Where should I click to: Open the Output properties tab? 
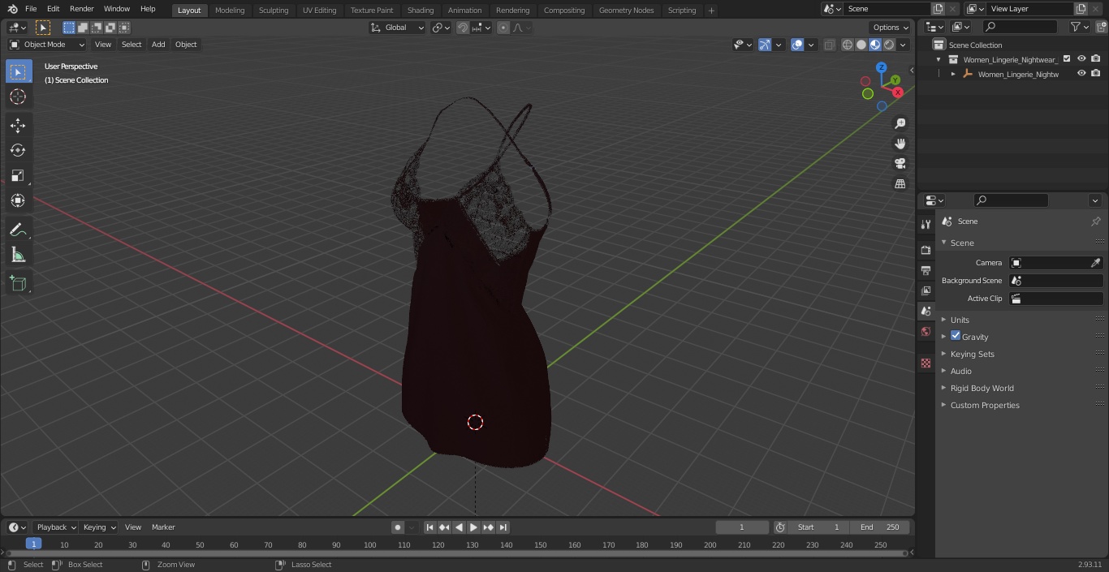pyautogui.click(x=926, y=270)
